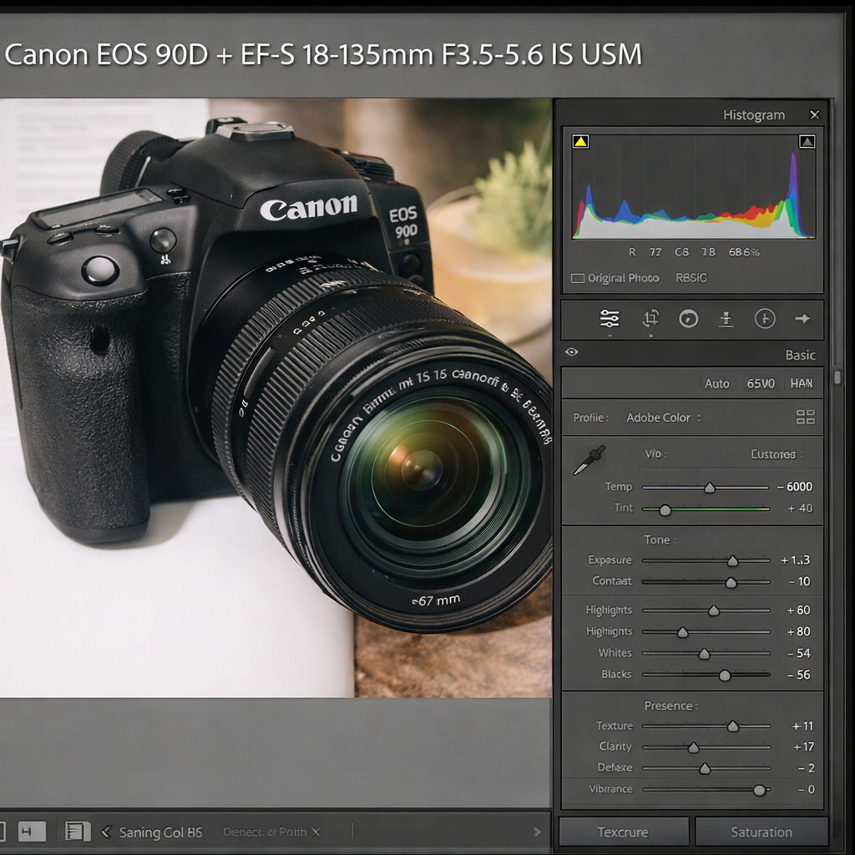Click the Auto button in the Basic panel
The width and height of the screenshot is (855, 855).
point(716,383)
